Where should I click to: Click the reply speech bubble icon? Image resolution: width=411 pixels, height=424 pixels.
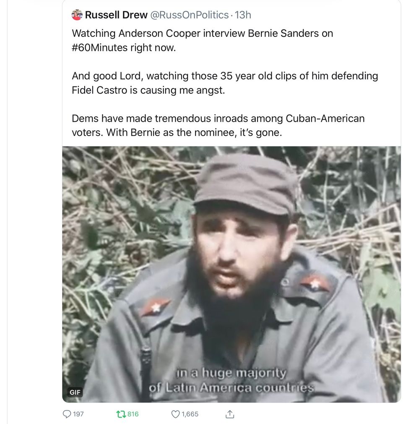point(67,414)
